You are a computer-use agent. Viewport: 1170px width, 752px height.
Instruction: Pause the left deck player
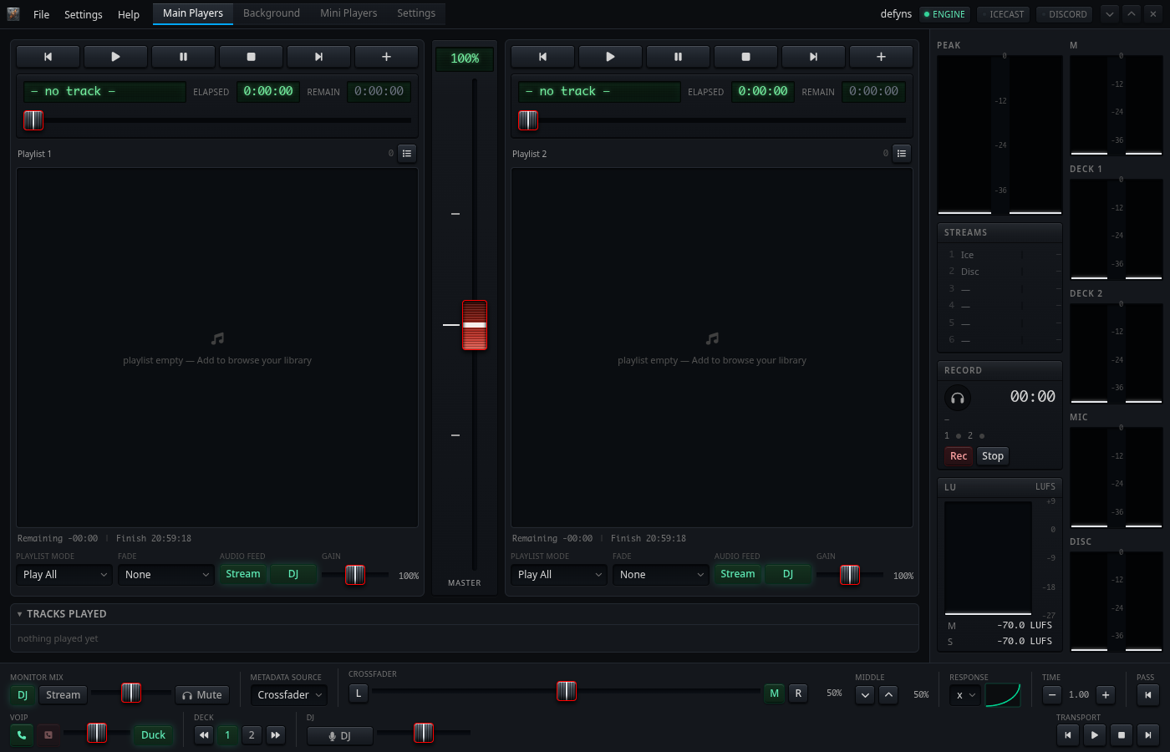(x=183, y=57)
